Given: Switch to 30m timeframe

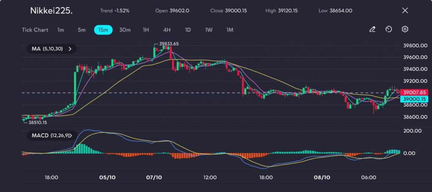Looking at the screenshot, I should [125, 30].
